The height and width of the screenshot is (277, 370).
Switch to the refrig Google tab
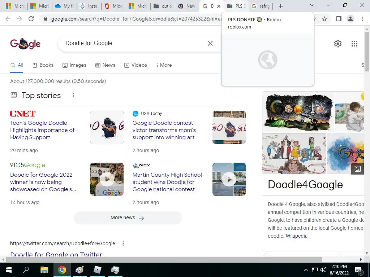[261, 6]
